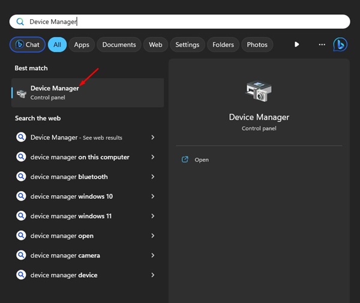Click the 'Best match' section heading
This screenshot has width=360, height=303.
31,68
